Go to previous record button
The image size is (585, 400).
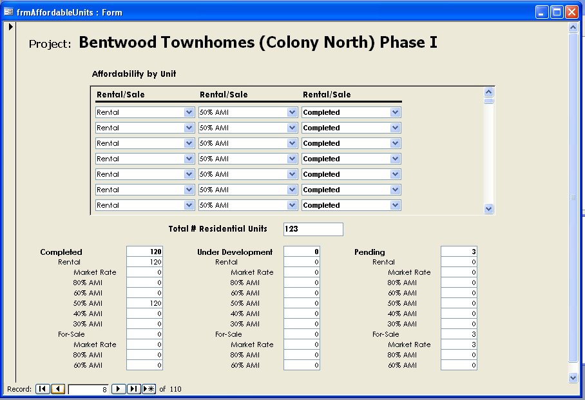point(58,389)
